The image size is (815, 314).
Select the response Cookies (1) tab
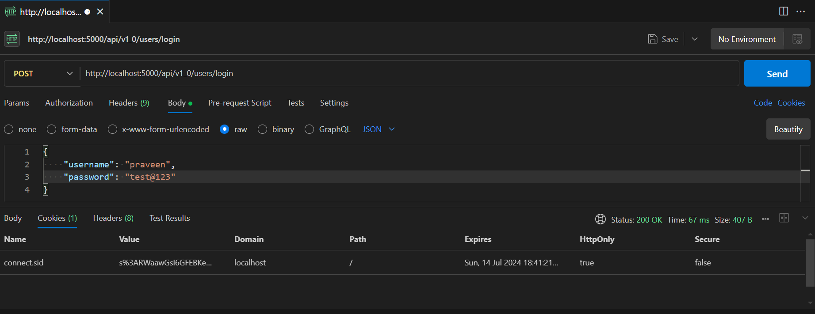tap(57, 218)
